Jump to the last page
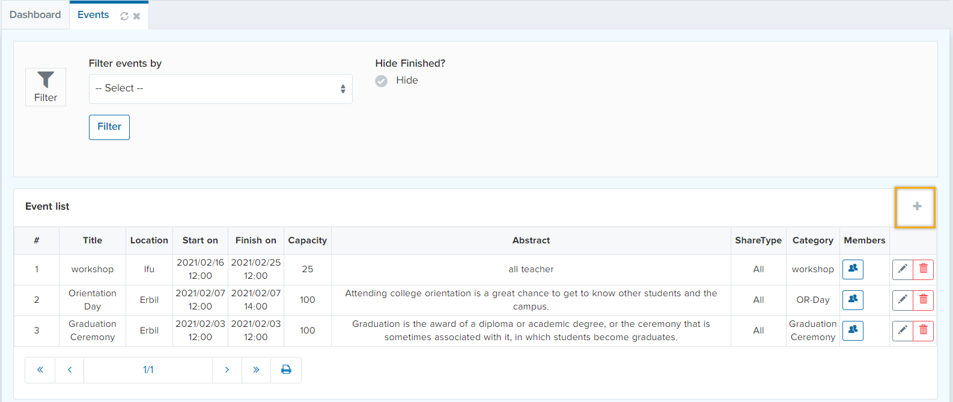This screenshot has height=402, width=953. [256, 370]
